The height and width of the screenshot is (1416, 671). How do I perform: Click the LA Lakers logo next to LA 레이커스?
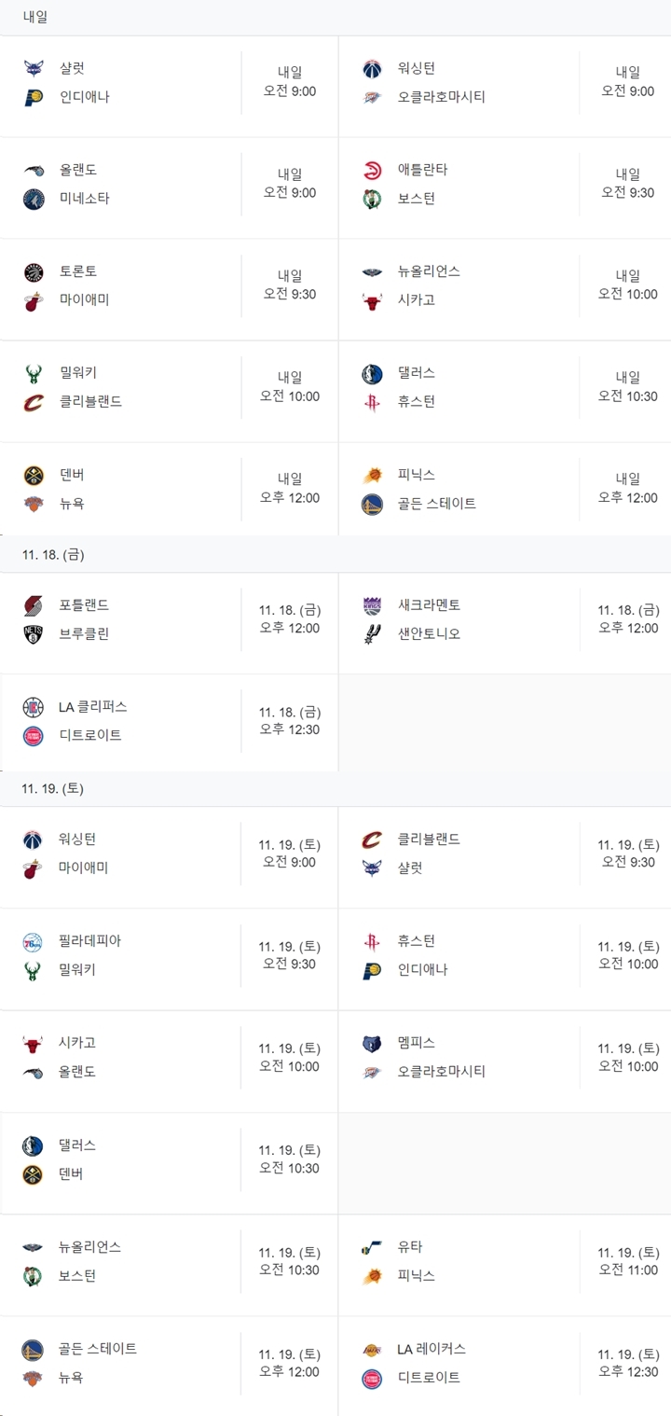coord(372,1349)
